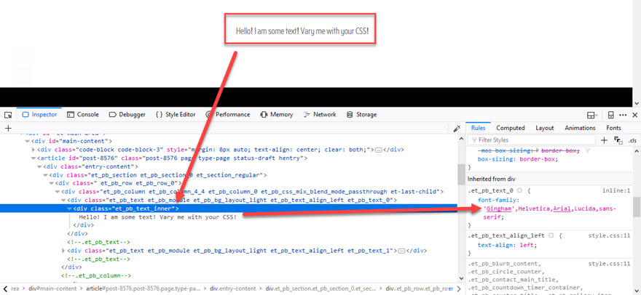Click the page scrollbar down arrow
This screenshot has height=295, width=641.
pyautogui.click(x=636, y=104)
